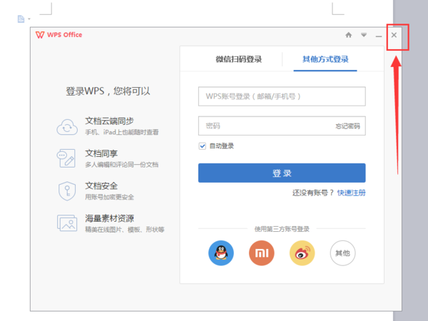Image resolution: width=428 pixels, height=321 pixels.
Task: Click the pictures icon beside 海量素材资源
Action: tap(67, 223)
